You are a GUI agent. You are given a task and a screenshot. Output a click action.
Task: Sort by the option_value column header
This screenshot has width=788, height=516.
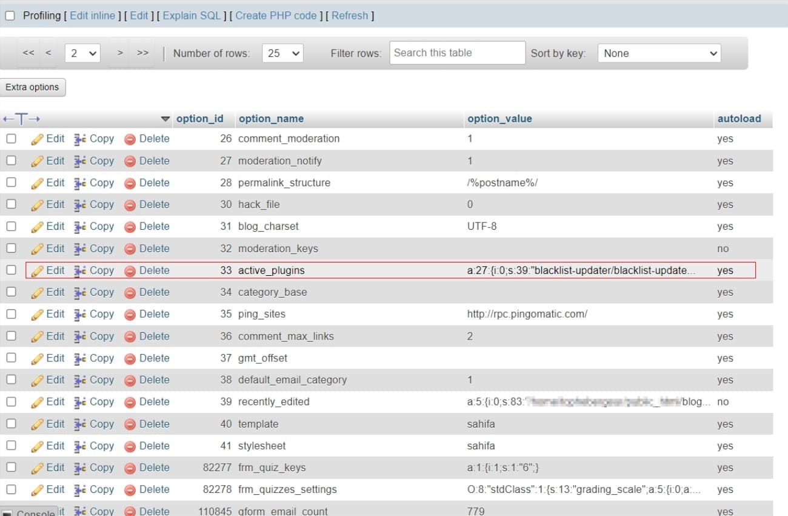pos(499,119)
